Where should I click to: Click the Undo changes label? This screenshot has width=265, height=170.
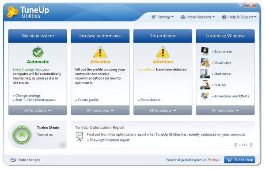(x=29, y=160)
